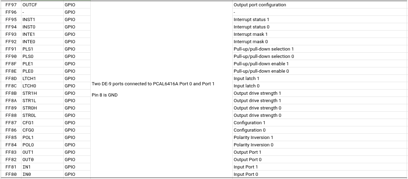Screen dimensions: 408x179
Task: Click the FF88 address cell
Action: click(x=11, y=115)
